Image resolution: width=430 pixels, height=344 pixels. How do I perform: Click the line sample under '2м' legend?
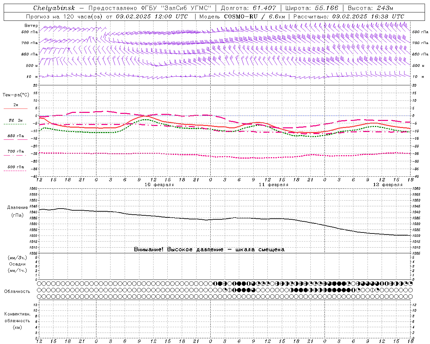pos(15,109)
